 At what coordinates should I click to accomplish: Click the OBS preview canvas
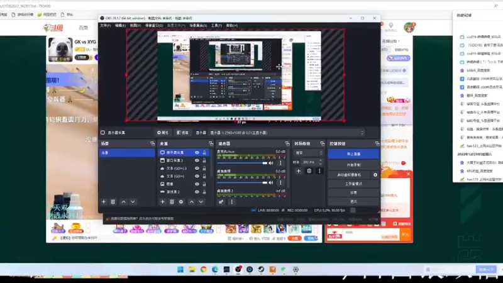click(235, 75)
